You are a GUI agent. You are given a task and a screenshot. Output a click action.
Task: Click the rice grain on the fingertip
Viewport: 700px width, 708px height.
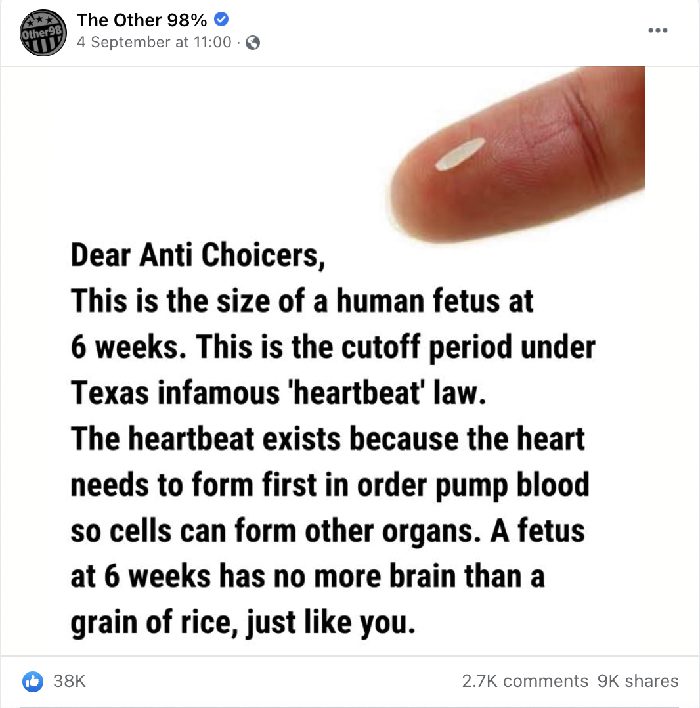tap(460, 154)
